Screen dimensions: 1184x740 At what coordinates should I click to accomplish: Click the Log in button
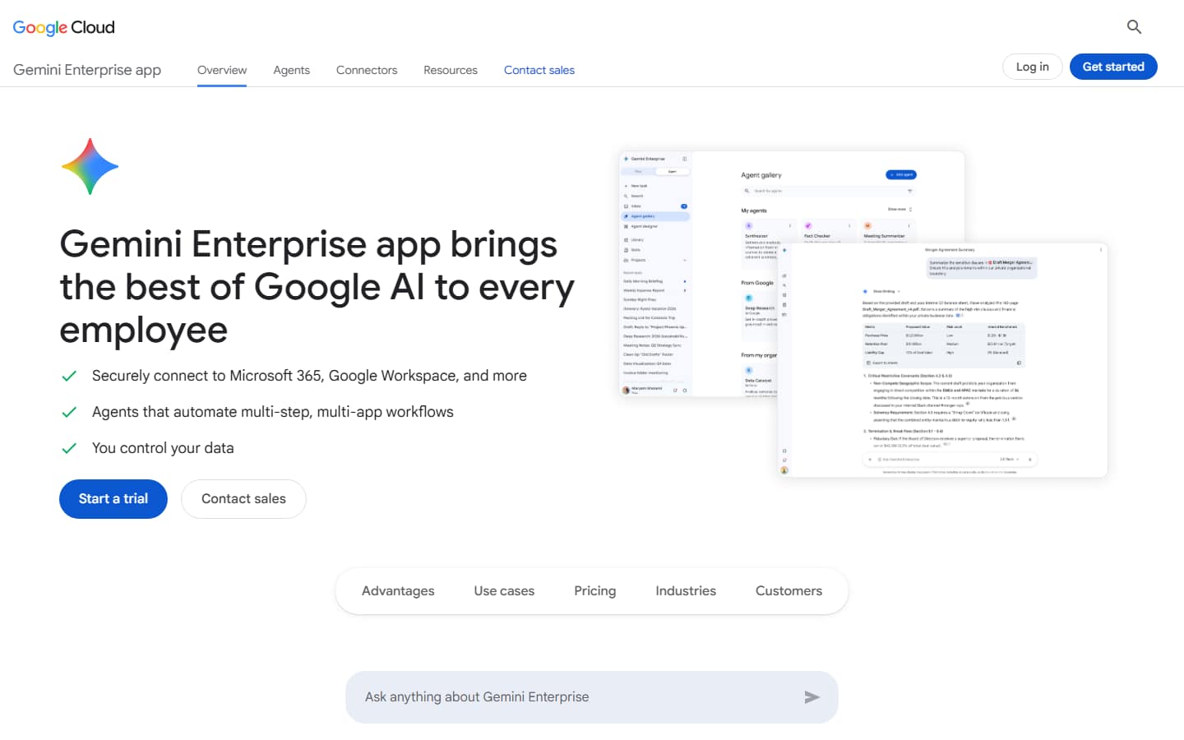[1033, 67]
